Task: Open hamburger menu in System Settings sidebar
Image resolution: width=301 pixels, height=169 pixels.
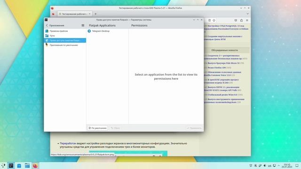Action: coord(83,25)
